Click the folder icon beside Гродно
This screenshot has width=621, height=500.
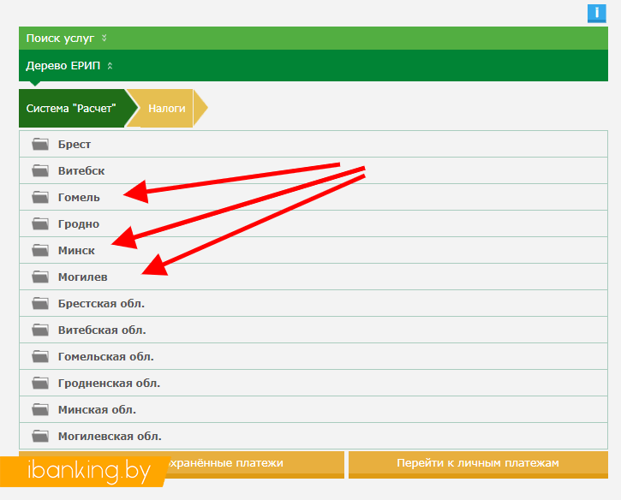tap(40, 224)
